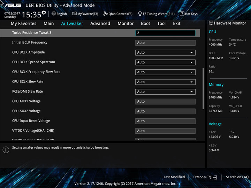This screenshot has width=251, height=188.
Task: Select the Ai Tweaker tab
Action: point(72,24)
